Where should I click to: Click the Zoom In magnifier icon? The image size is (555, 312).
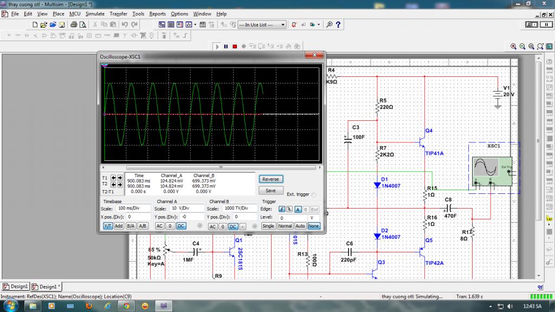point(513,47)
